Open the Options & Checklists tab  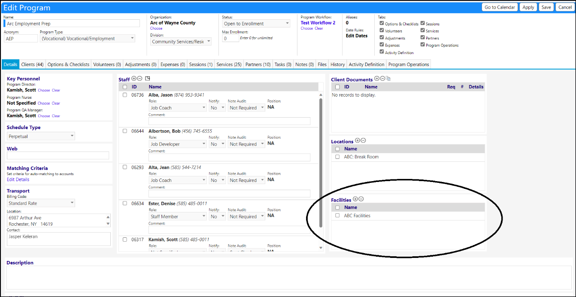(68, 64)
